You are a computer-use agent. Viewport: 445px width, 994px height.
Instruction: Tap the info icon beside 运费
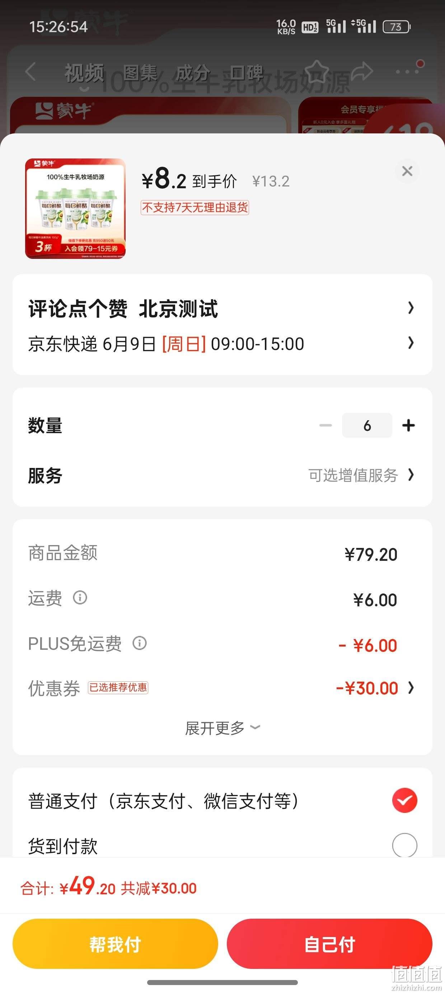tap(80, 598)
